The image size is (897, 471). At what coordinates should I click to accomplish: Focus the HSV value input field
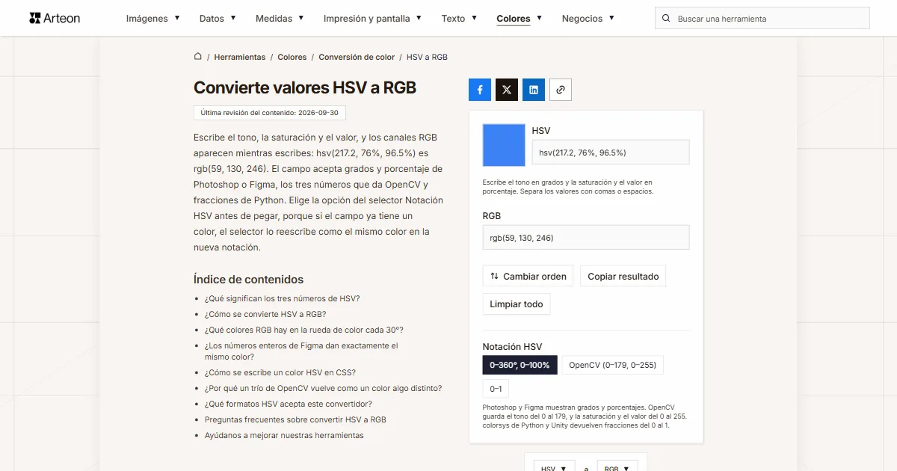[611, 153]
